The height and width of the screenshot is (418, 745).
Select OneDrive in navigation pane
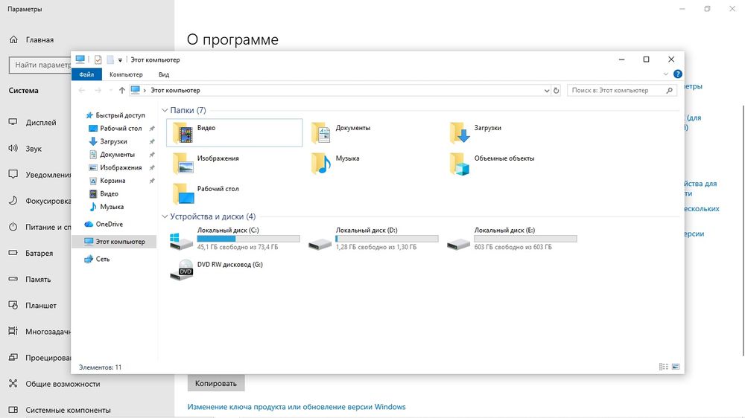(x=110, y=224)
